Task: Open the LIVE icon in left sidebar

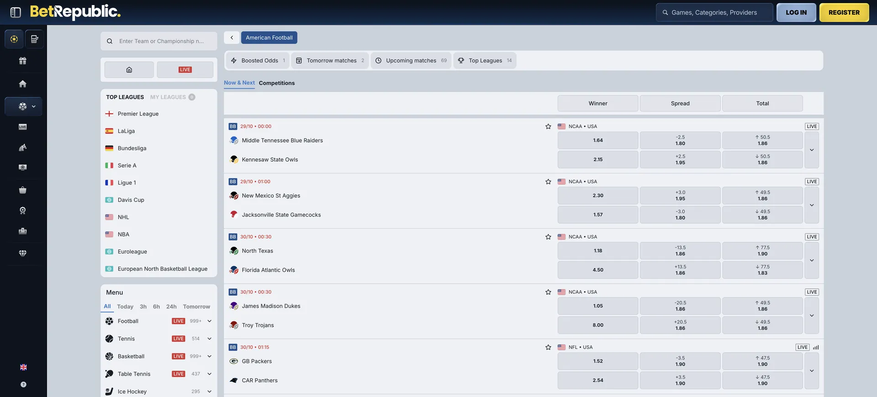Action: 23,127
